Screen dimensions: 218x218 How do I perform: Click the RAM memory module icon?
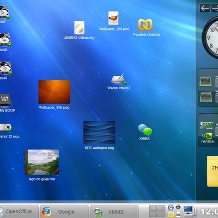pos(207,125)
